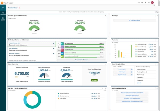The height and width of the screenshot is (111, 160).
Task: Open the inbox envelope icon
Action: coord(142,2)
